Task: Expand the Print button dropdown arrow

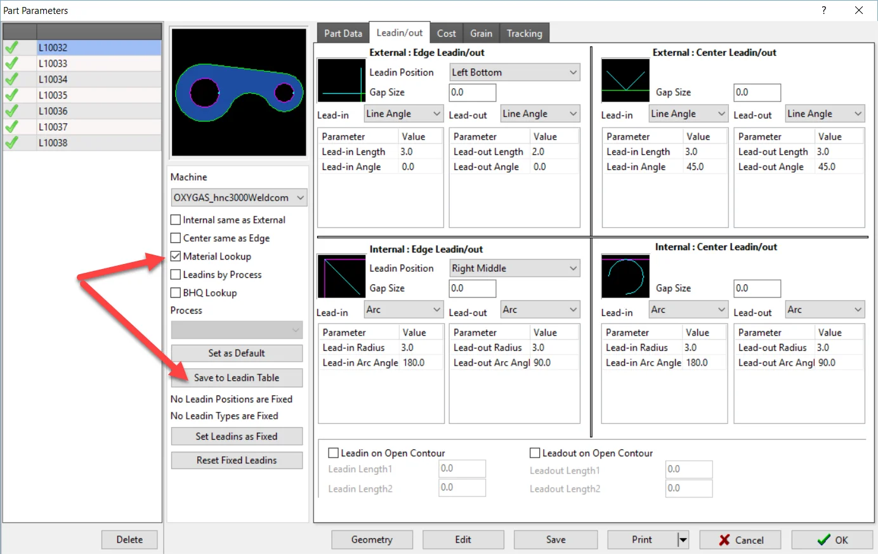Action: [x=683, y=540]
